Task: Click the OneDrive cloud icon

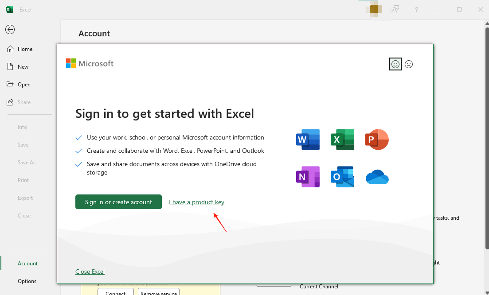Action: point(377,177)
